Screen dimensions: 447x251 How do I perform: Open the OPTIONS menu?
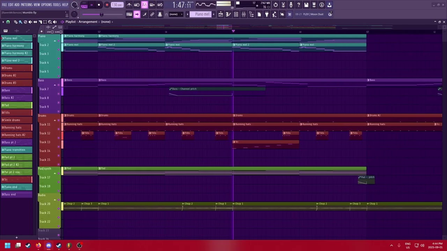coord(46,5)
